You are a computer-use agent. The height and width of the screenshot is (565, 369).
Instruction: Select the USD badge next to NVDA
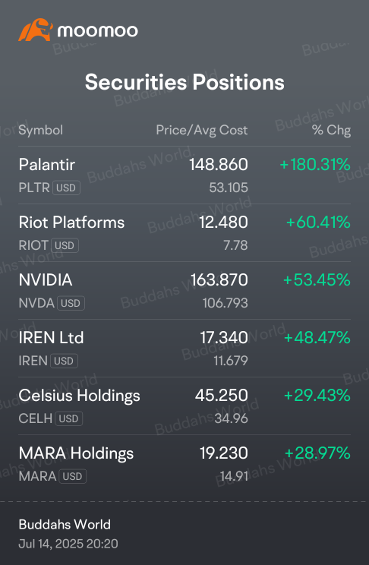pos(71,303)
